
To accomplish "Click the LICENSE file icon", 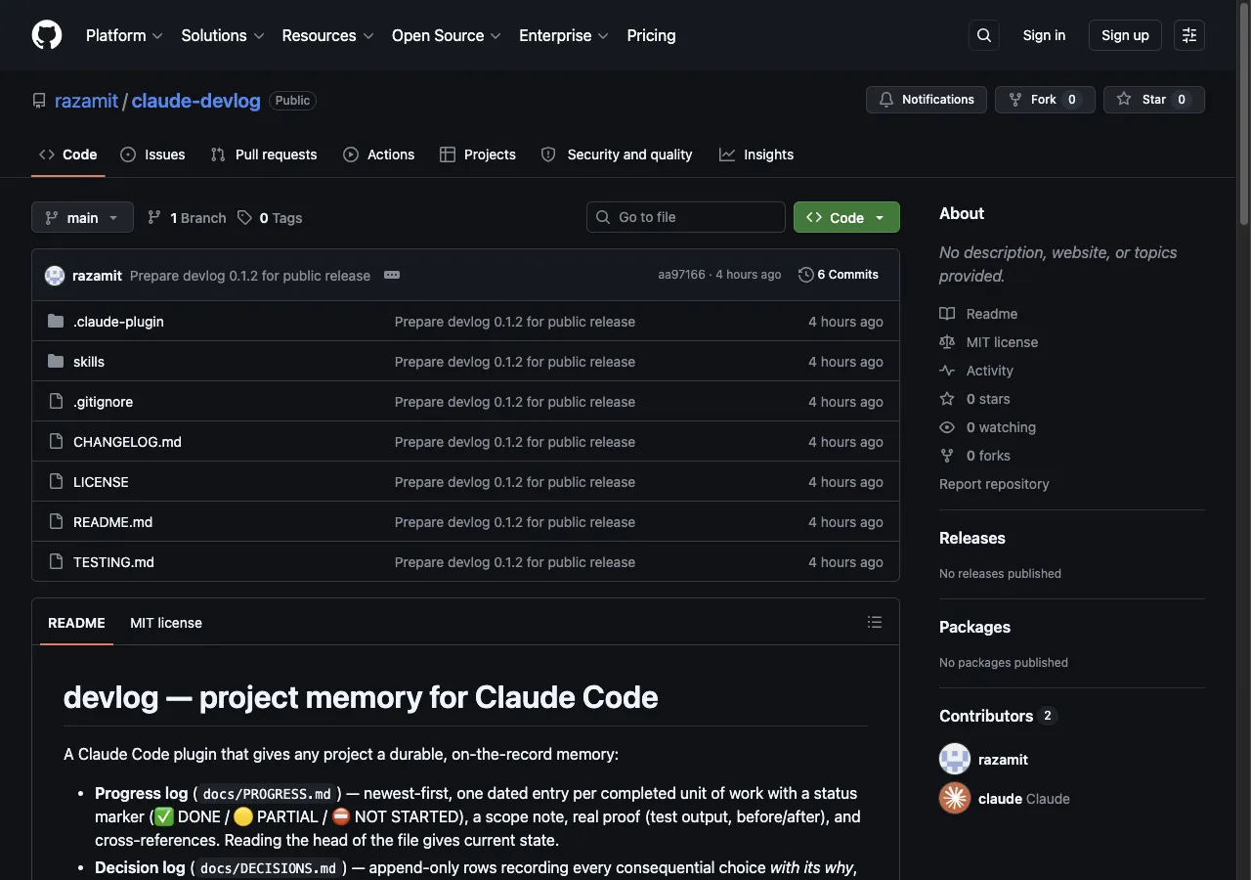I will coord(56,481).
